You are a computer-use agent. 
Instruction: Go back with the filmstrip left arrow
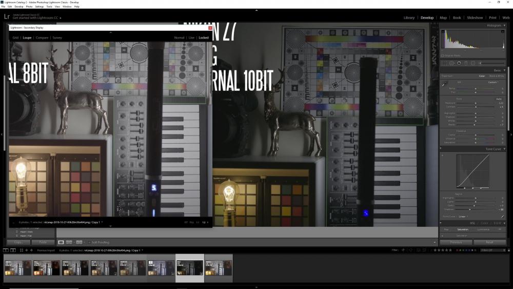coord(27,251)
